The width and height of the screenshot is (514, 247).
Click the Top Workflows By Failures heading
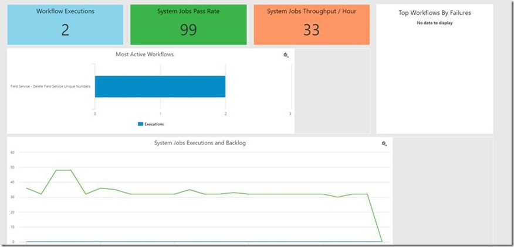(435, 12)
